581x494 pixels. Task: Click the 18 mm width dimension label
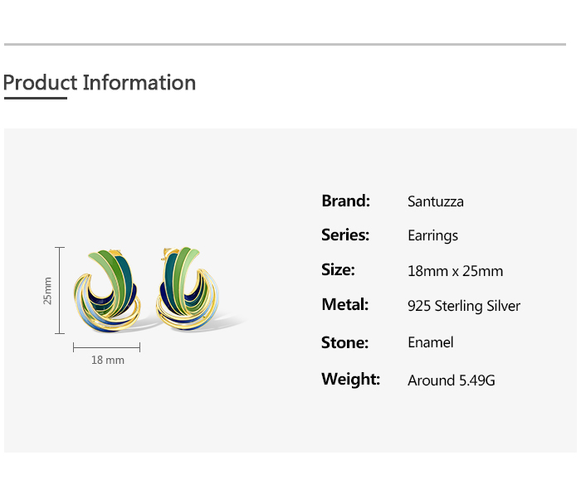(x=108, y=360)
